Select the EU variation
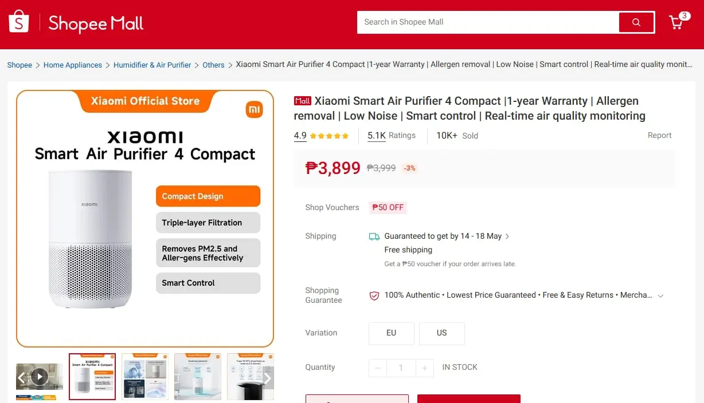This screenshot has width=704, height=403. (392, 333)
